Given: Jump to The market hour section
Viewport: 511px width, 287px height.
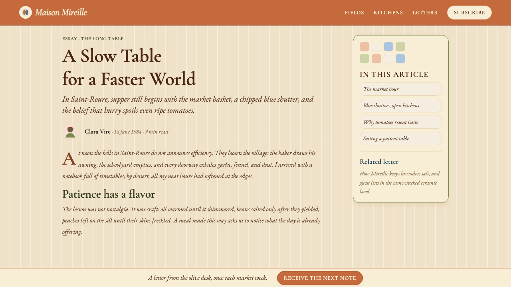Looking at the screenshot, I should (x=401, y=89).
